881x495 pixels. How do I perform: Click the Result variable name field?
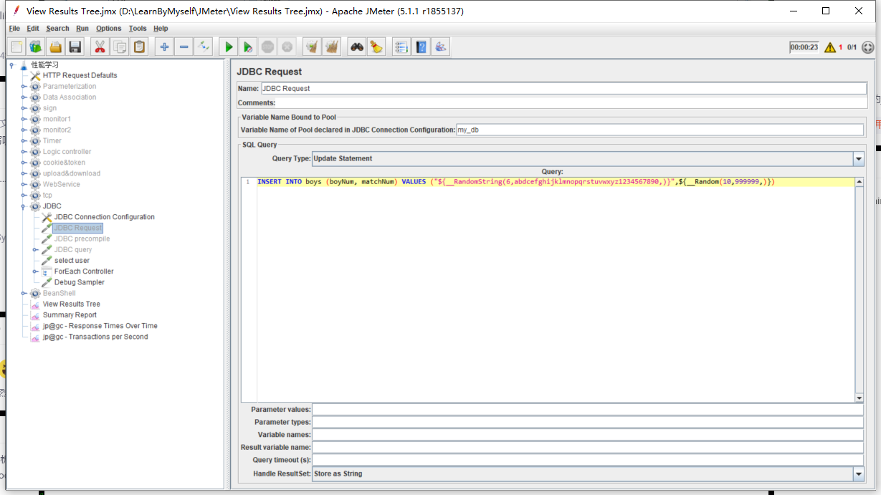588,447
